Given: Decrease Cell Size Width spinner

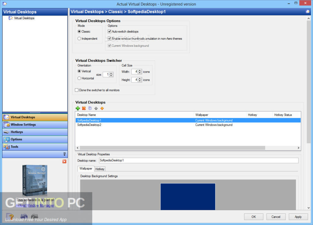Looking at the screenshot, I should point(140,73).
